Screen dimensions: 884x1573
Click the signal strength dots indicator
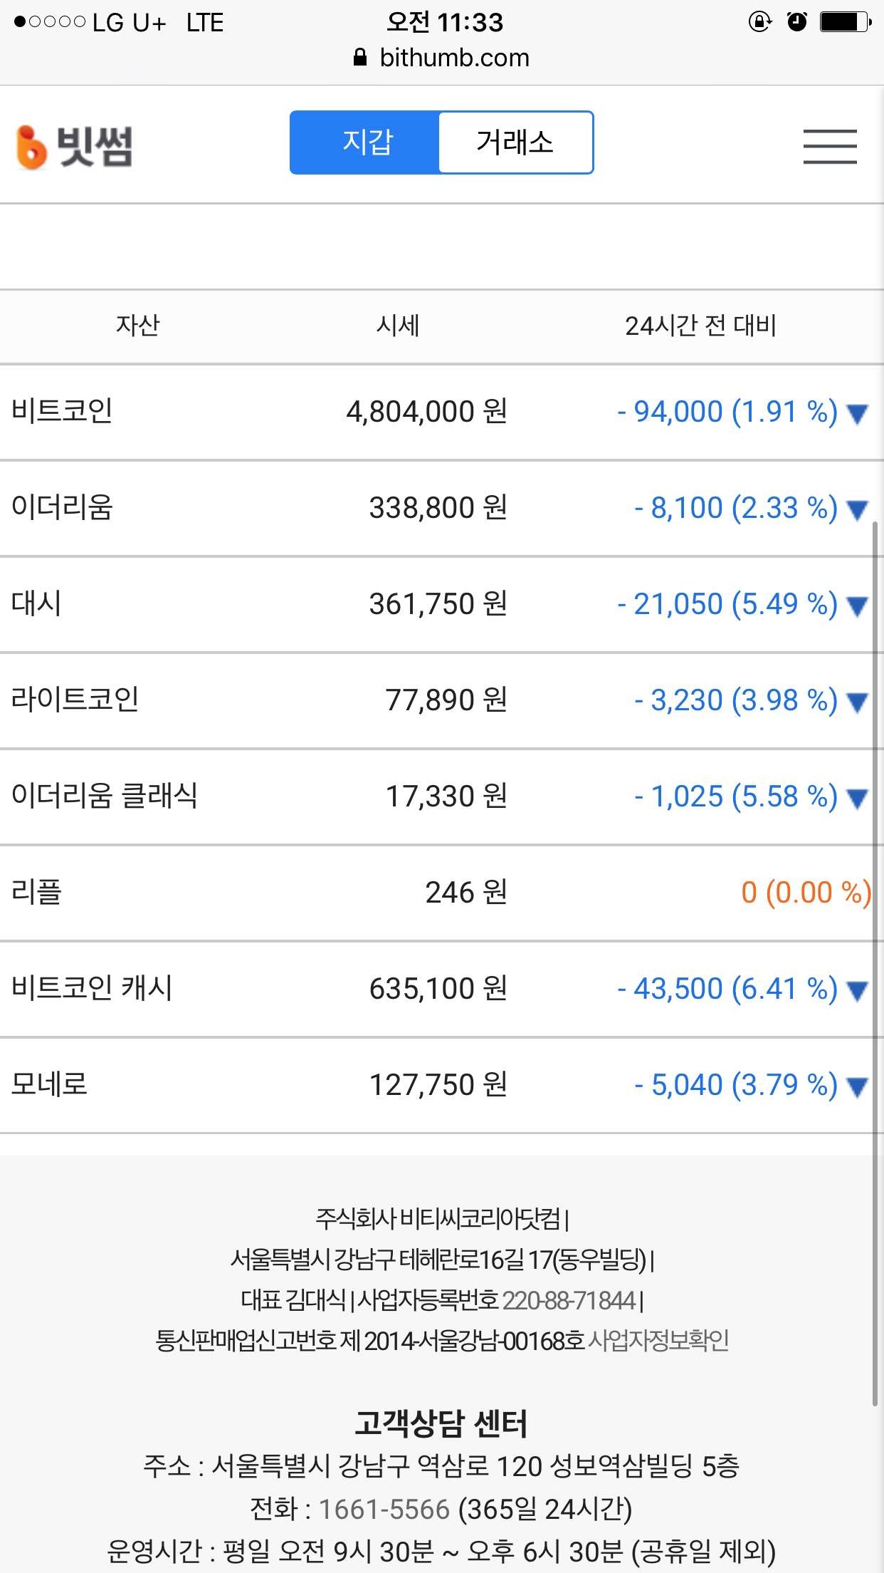tap(50, 22)
